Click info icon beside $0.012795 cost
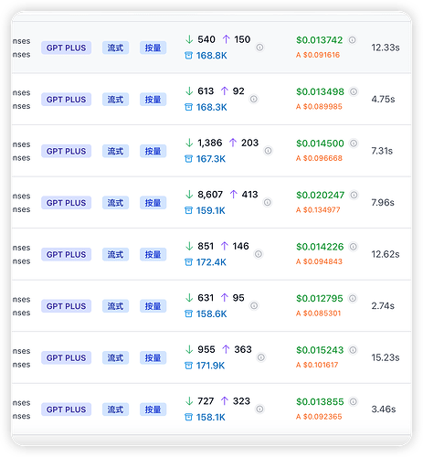Screen dimensions: 423x457 tap(353, 298)
